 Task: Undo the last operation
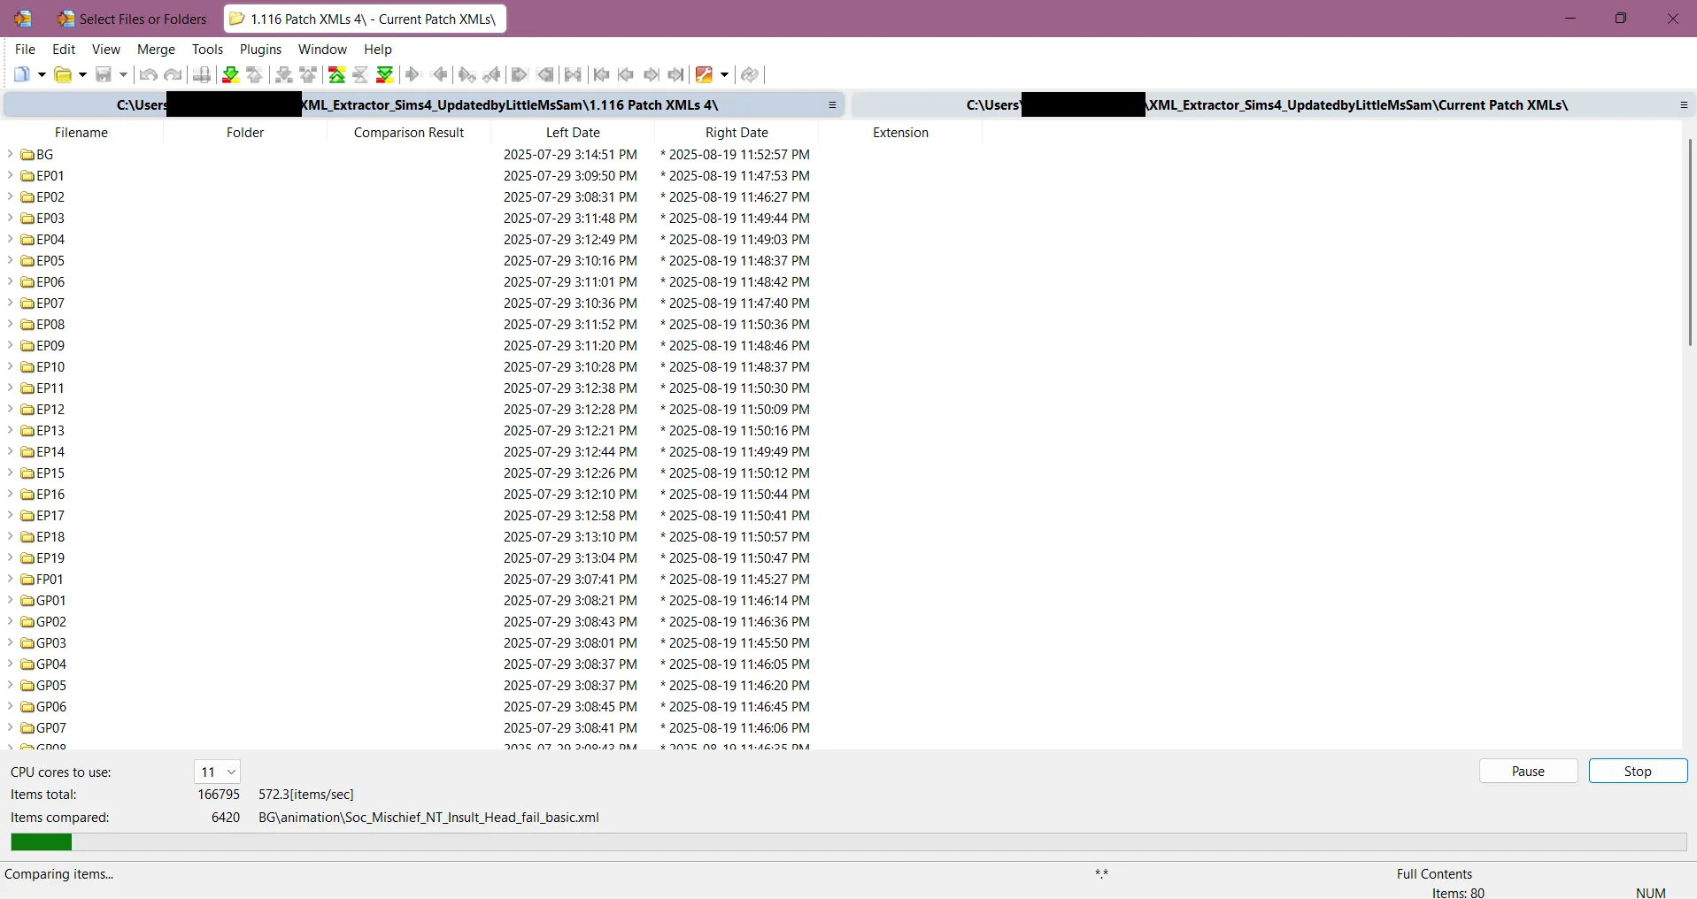[x=147, y=75]
